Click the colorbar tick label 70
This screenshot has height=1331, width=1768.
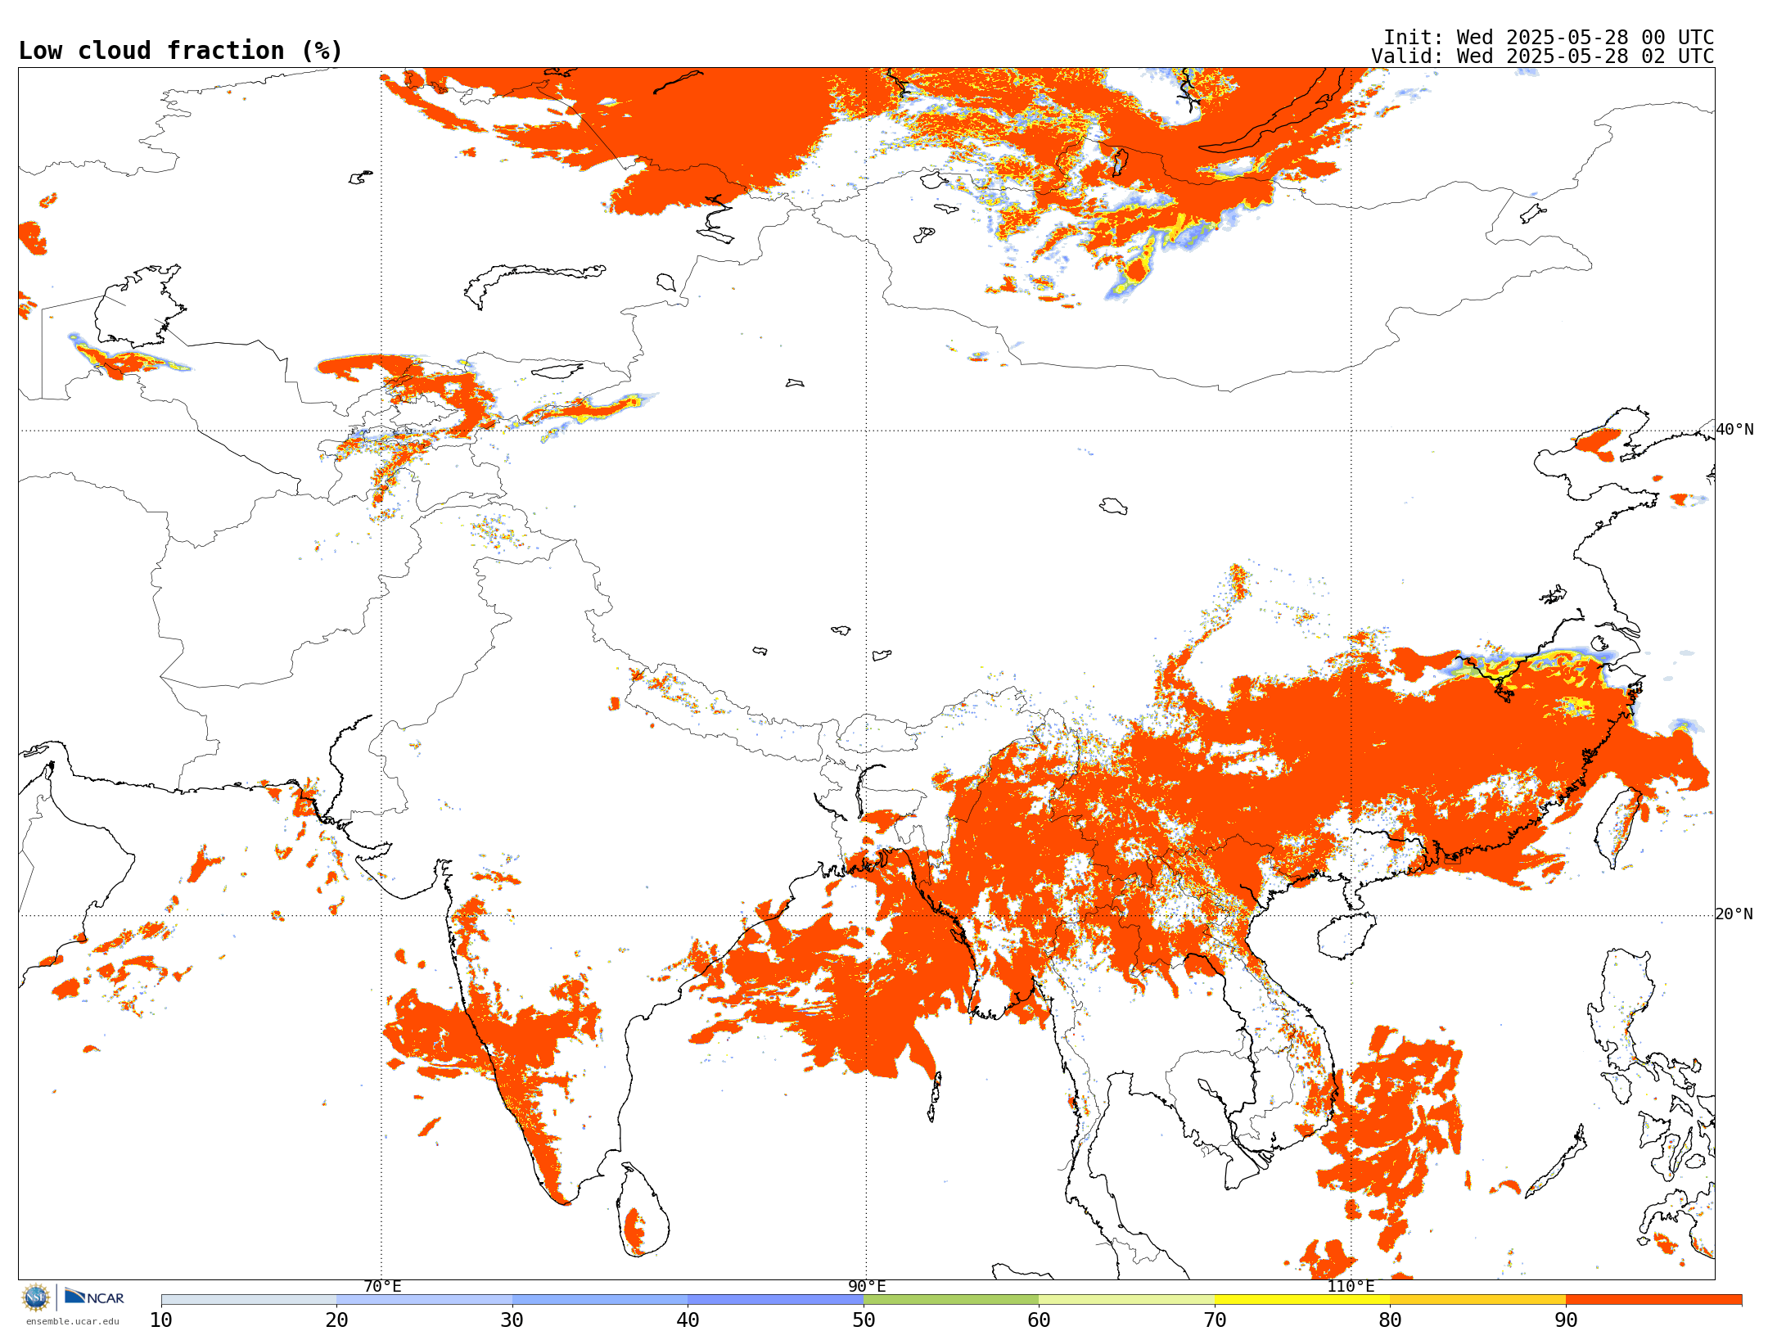click(1215, 1320)
